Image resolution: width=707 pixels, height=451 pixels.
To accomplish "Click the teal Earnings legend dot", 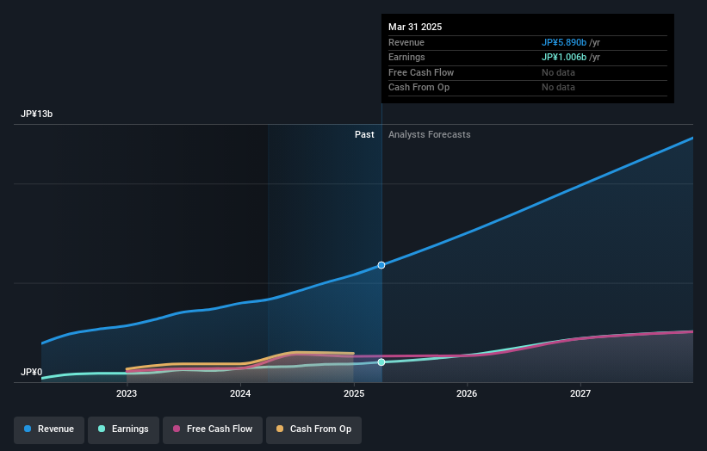I will (102, 429).
